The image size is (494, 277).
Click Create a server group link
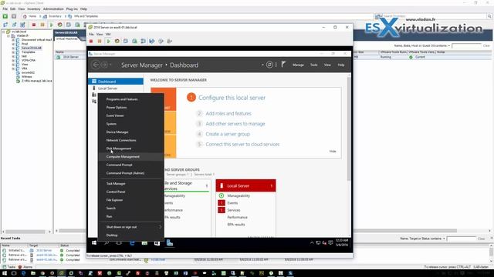click(228, 134)
